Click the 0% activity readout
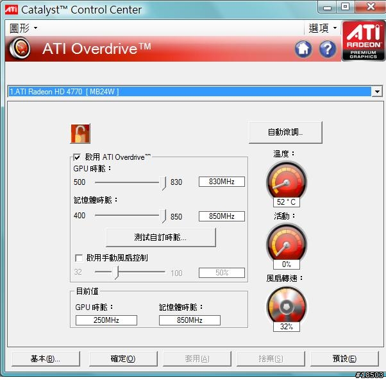This screenshot has width=386, height=380. point(287,264)
